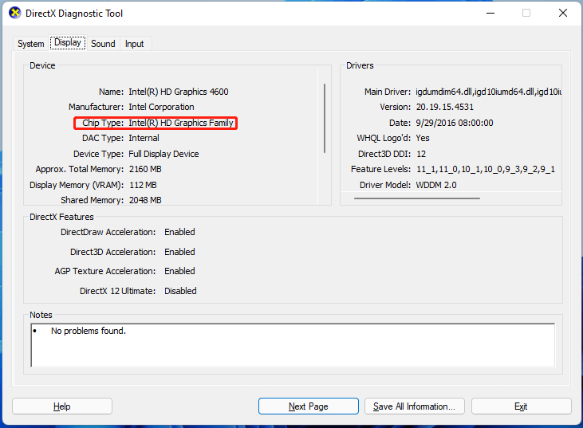Click the 'No problems found.' note
The image size is (583, 428).
[89, 331]
